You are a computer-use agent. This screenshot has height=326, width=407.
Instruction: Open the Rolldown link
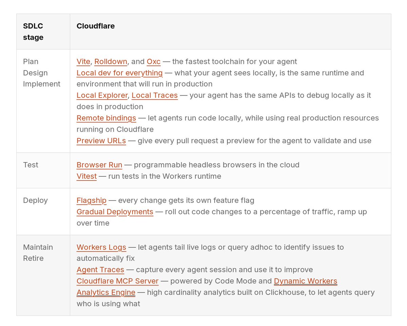(x=111, y=61)
